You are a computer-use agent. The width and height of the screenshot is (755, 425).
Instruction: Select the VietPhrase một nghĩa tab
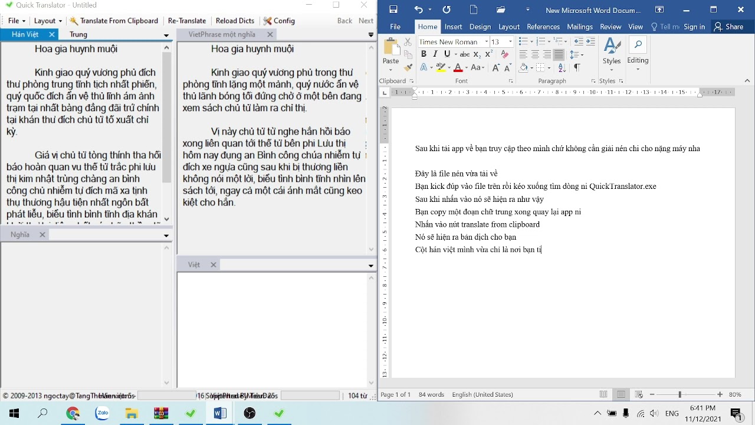point(222,35)
